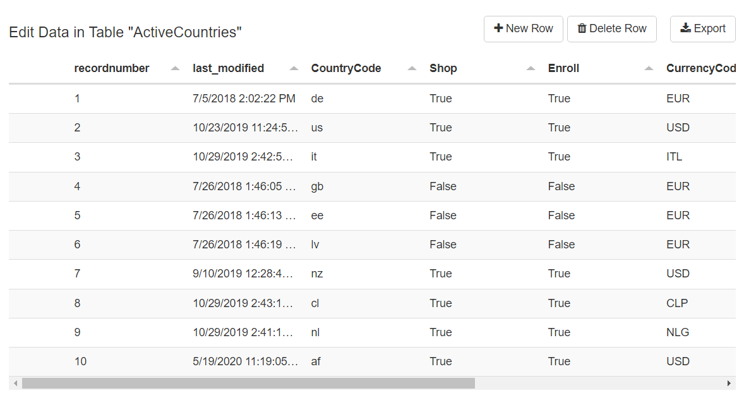
Task: Select the Shop value in the gb row
Action: point(443,186)
